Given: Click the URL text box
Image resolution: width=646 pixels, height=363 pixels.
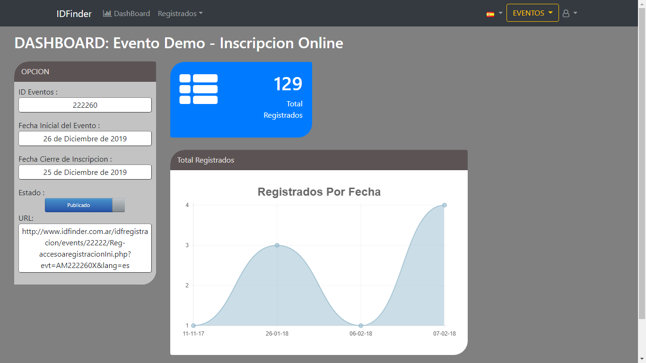Looking at the screenshot, I should pyautogui.click(x=85, y=248).
